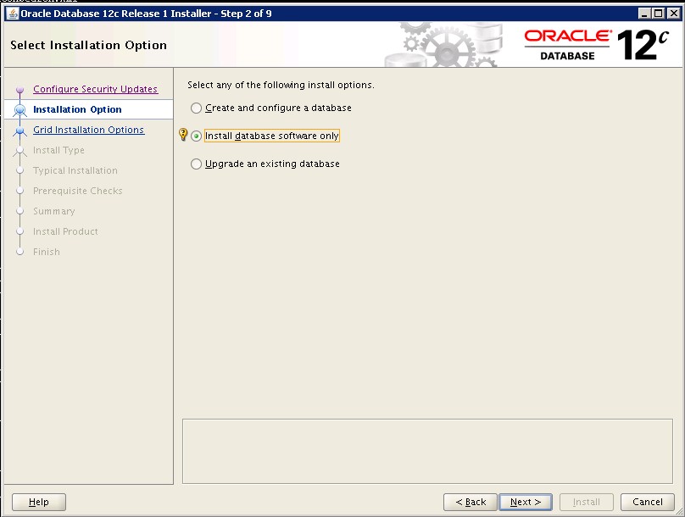Open Configure Security Updates step link
The width and height of the screenshot is (685, 517).
(95, 89)
